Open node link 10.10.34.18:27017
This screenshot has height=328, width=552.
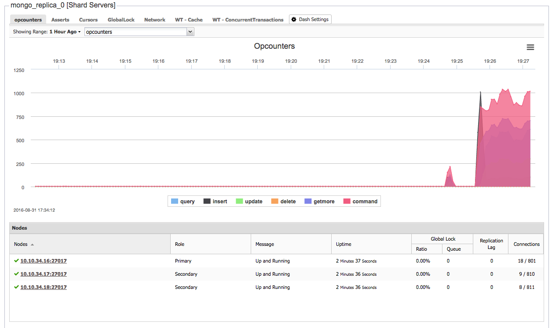(44, 287)
